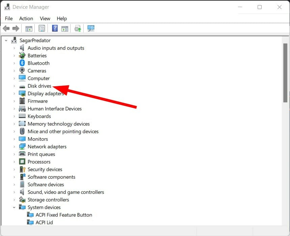Click the Processors icon
290x236 pixels.
click(22, 161)
